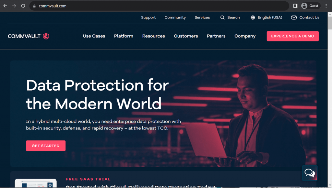
Task: Select the Partners menu item
Action: coord(216,36)
